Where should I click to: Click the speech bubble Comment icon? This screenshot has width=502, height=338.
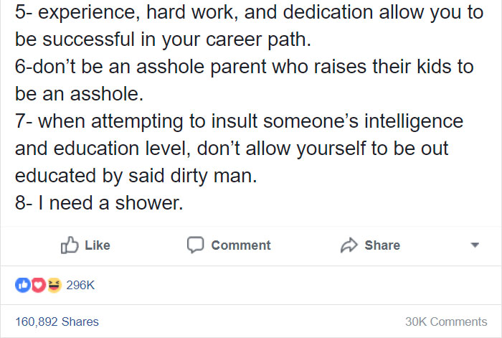[195, 245]
